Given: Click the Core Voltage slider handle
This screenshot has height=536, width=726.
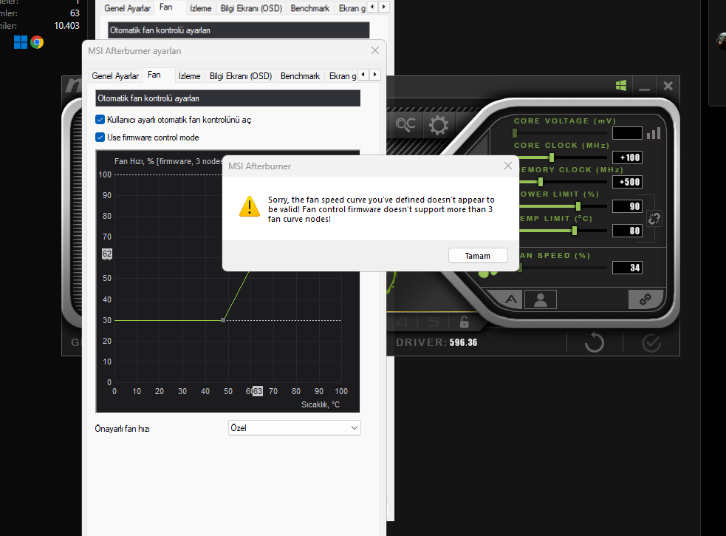Looking at the screenshot, I should (x=515, y=133).
